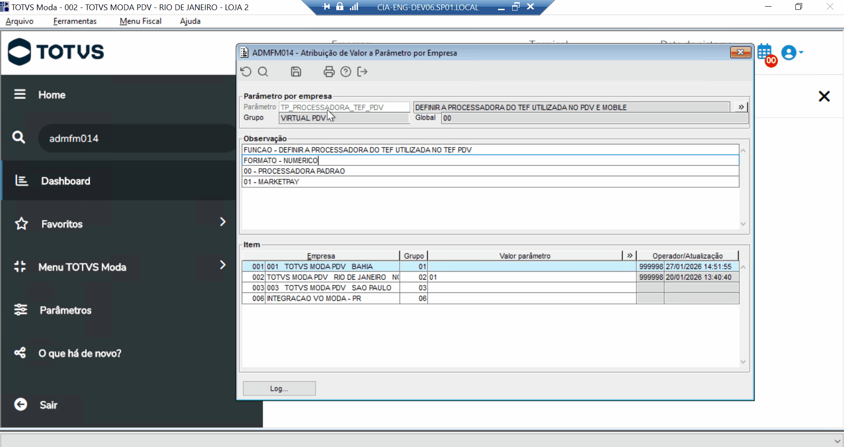Click the Dashboard chart icon
844x447 pixels.
pyautogui.click(x=22, y=180)
